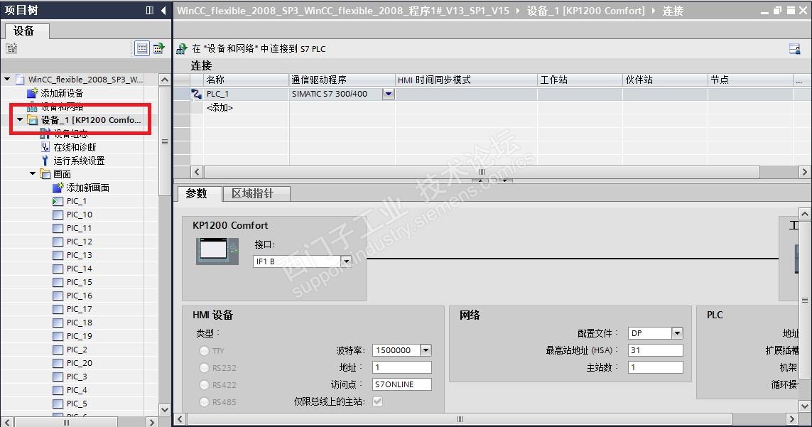Select PIC_3 in the project tree

click(x=77, y=377)
